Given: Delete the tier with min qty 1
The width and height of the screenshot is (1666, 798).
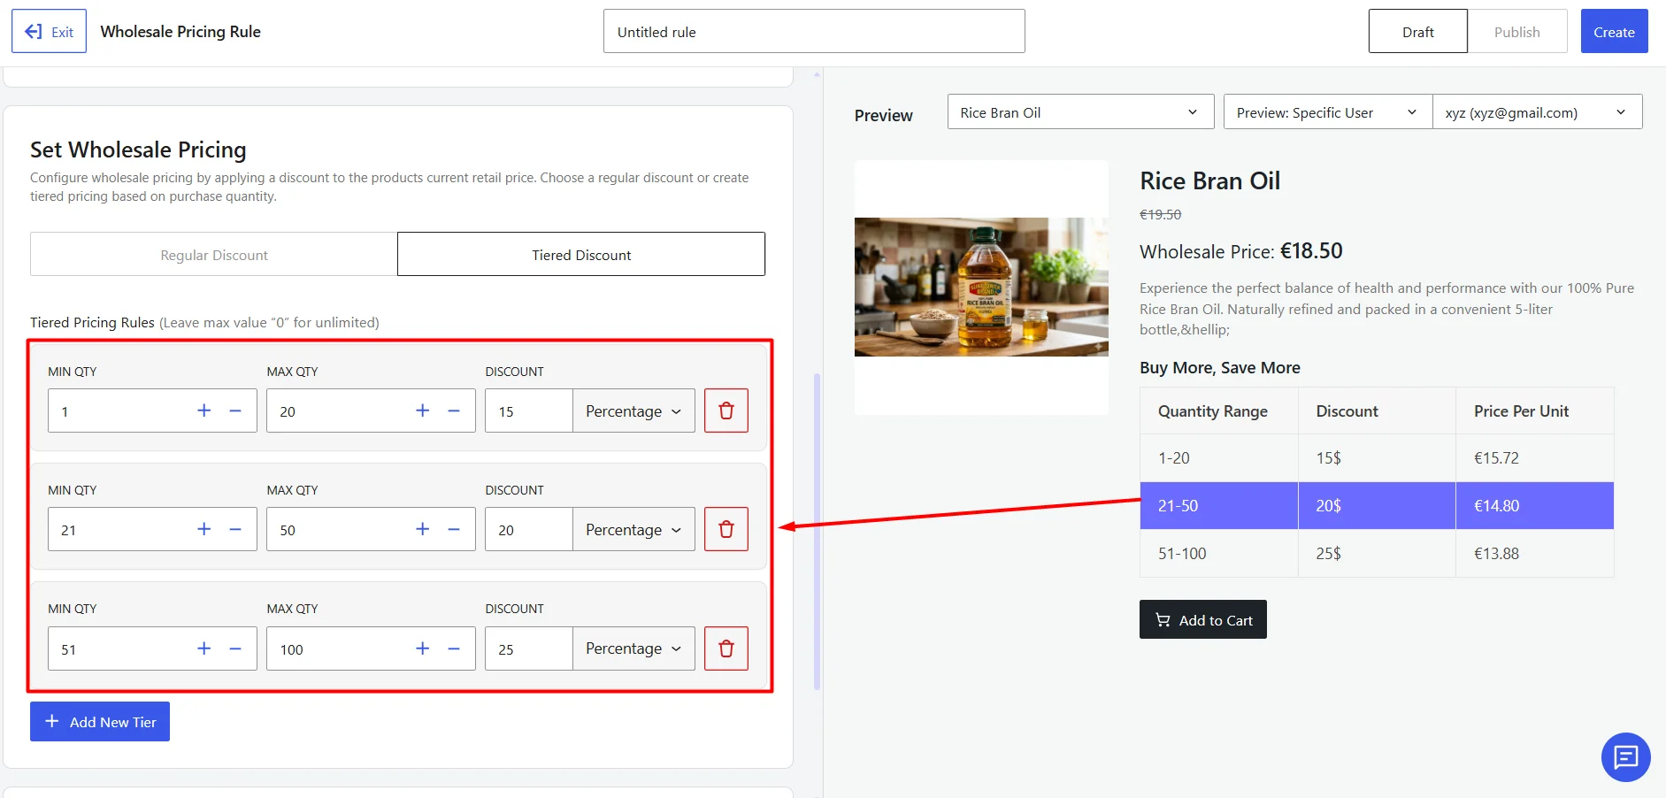Looking at the screenshot, I should 726,411.
